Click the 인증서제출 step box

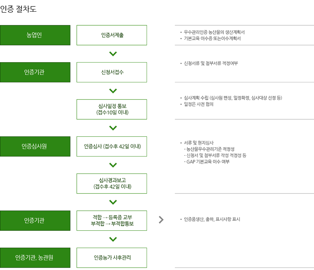pyautogui.click(x=112, y=35)
